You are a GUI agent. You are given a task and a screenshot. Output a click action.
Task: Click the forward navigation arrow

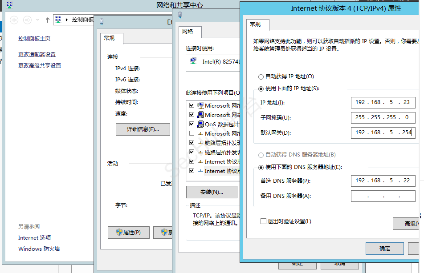point(27,20)
